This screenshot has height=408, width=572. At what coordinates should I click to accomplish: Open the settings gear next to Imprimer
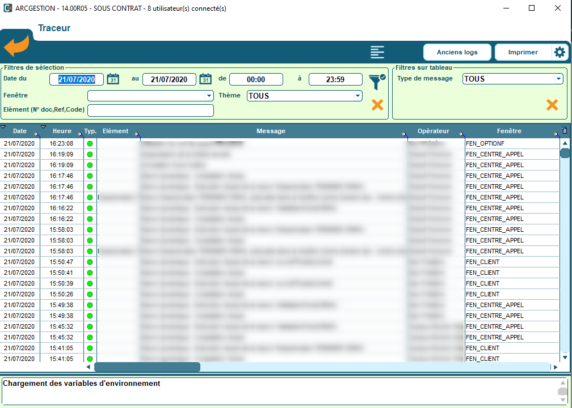click(560, 52)
